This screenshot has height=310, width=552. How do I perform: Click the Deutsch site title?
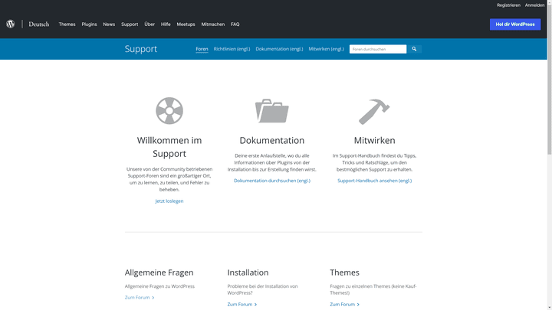coord(39,24)
